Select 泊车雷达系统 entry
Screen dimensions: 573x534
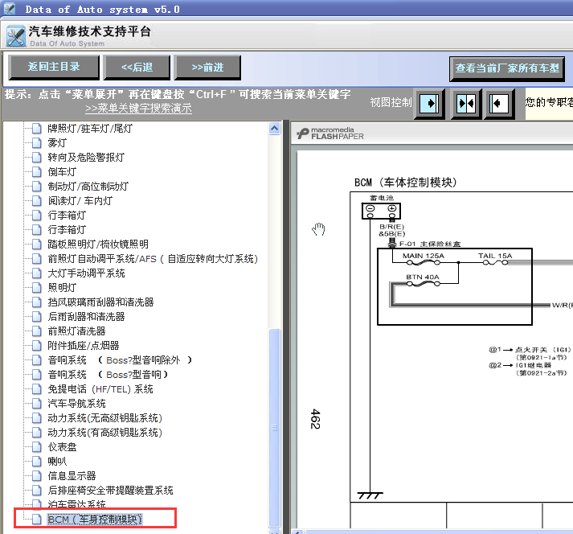76,505
